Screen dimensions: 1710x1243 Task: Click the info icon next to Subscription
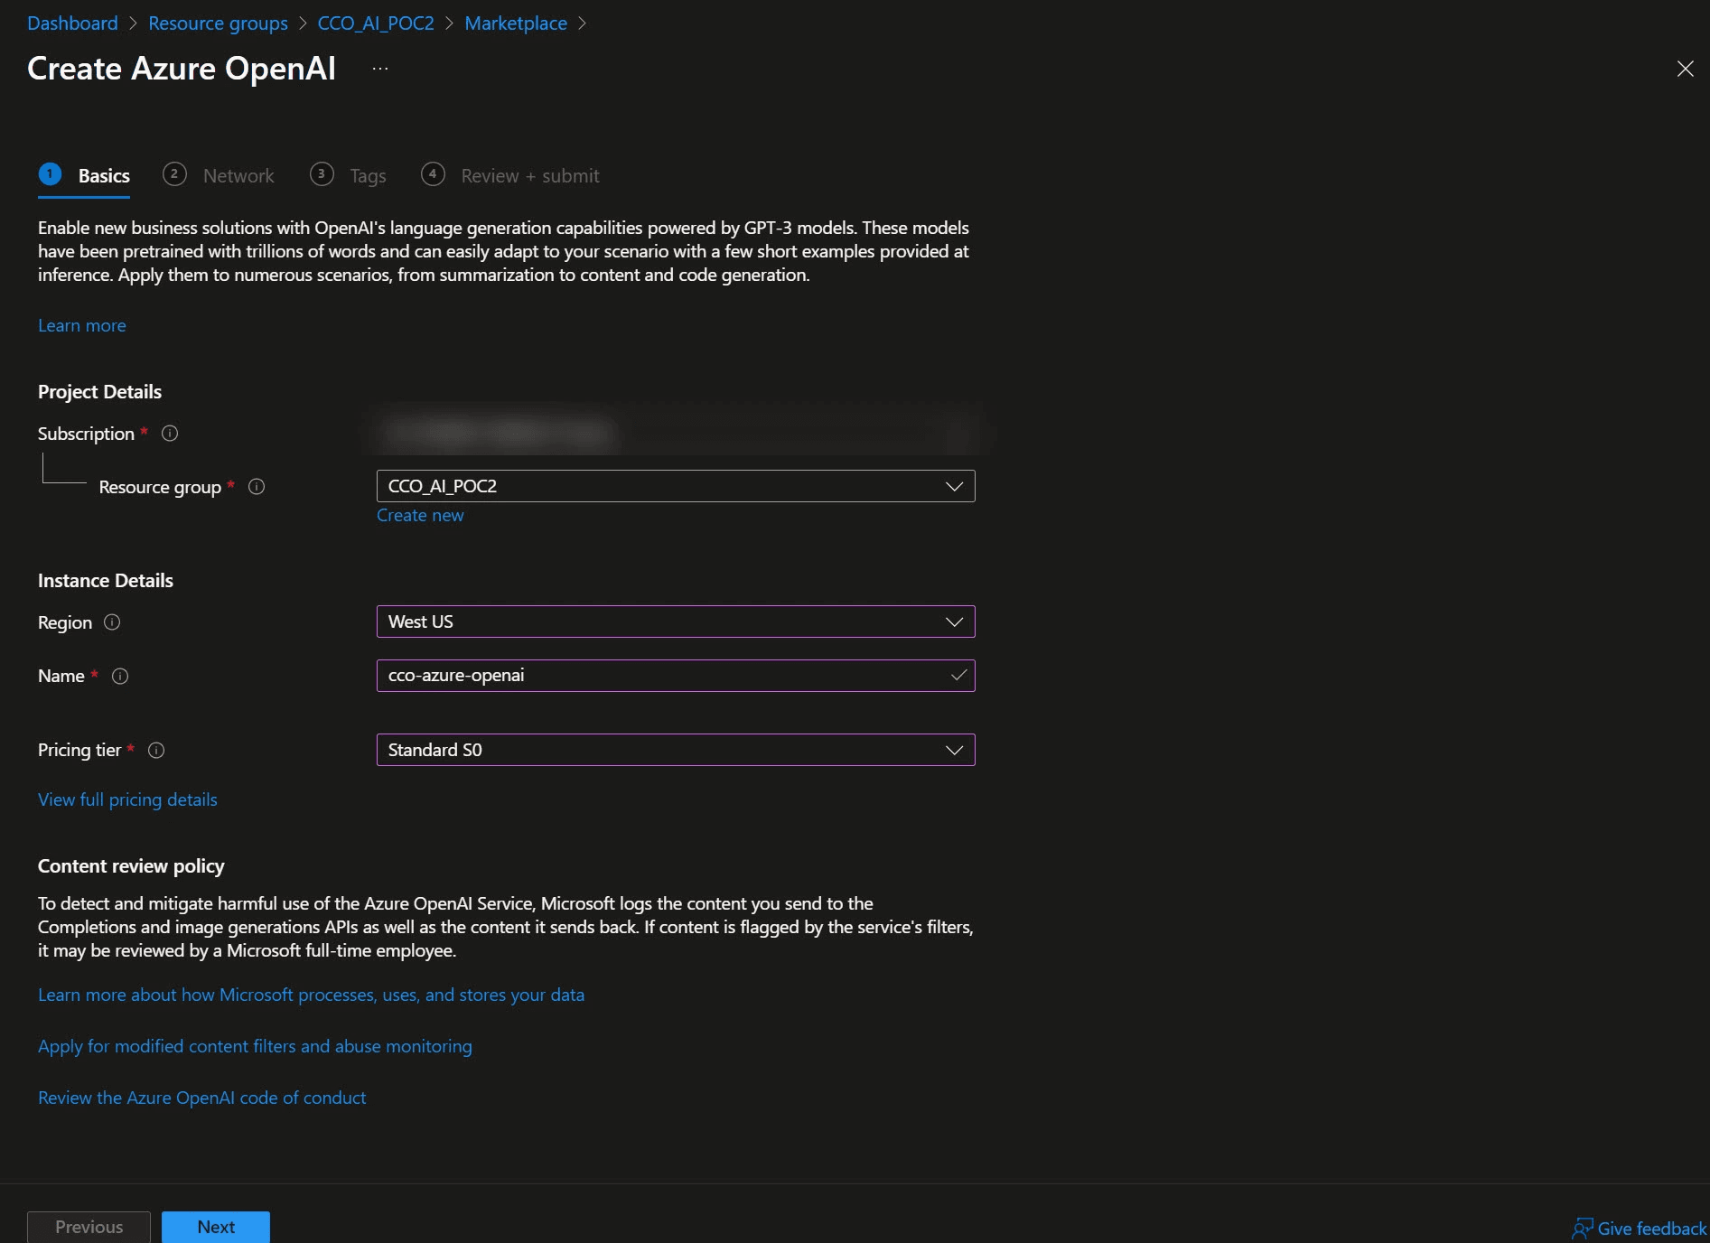[x=170, y=434]
